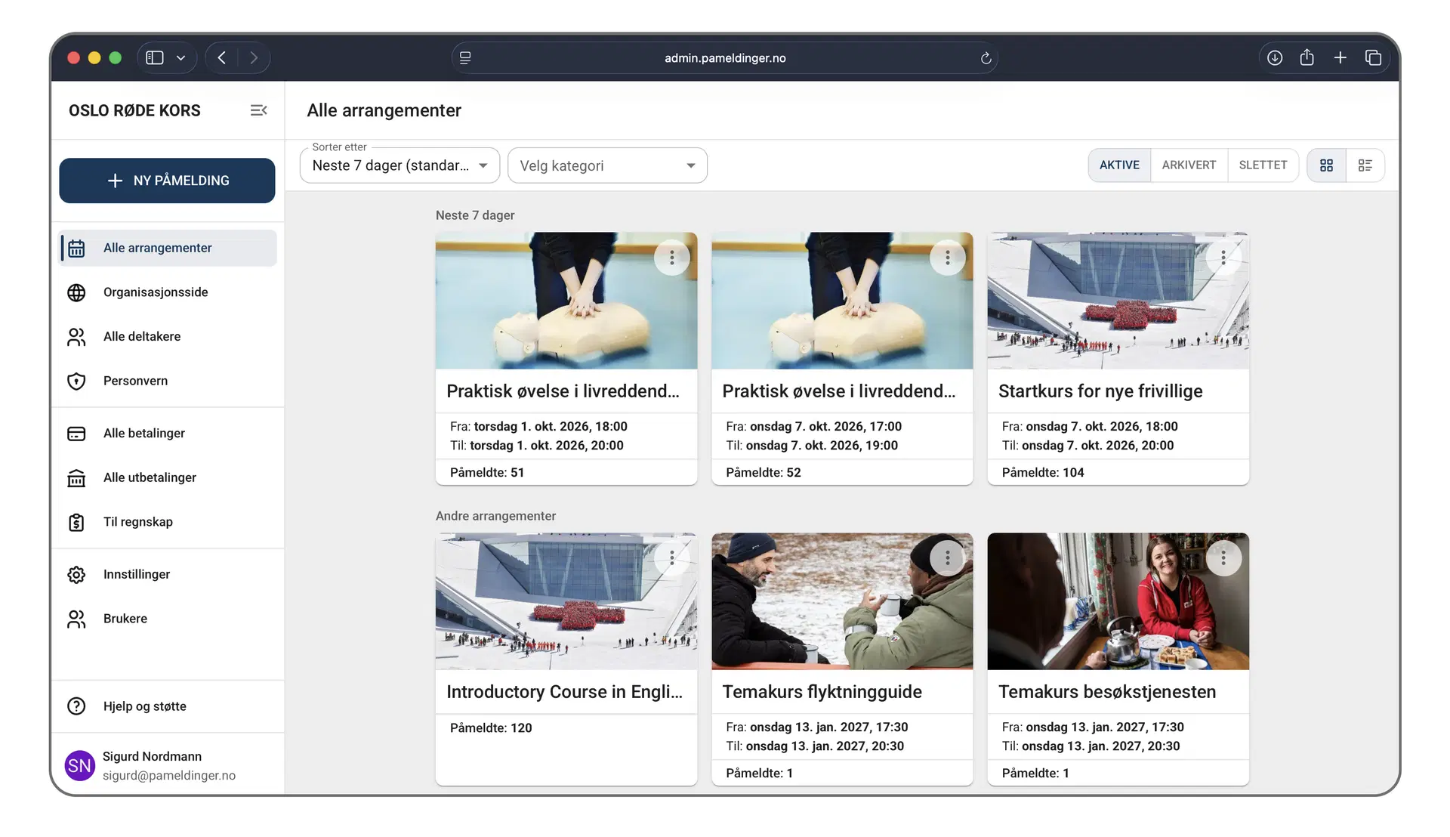Open the Temakurs besøkstjenesten title
1450x837 pixels.
coord(1107,692)
